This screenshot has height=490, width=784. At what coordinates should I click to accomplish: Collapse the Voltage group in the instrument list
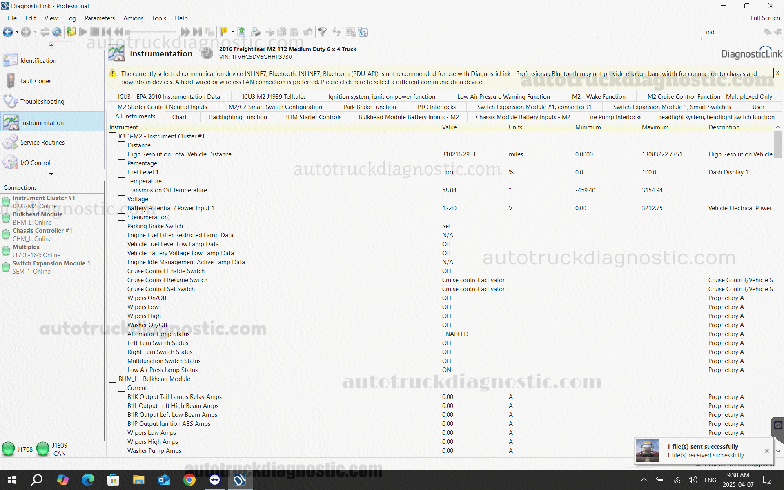[121, 199]
